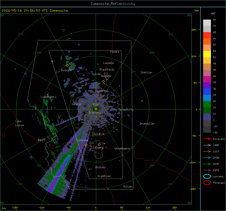
Task: Click the dBZ legend heading
Action: [213, 13]
